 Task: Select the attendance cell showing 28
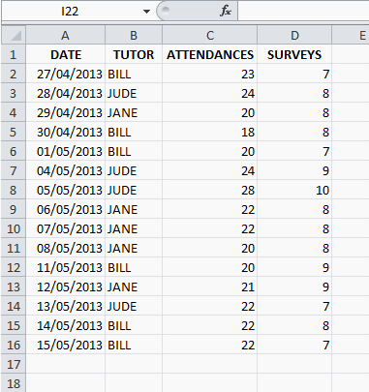210,190
